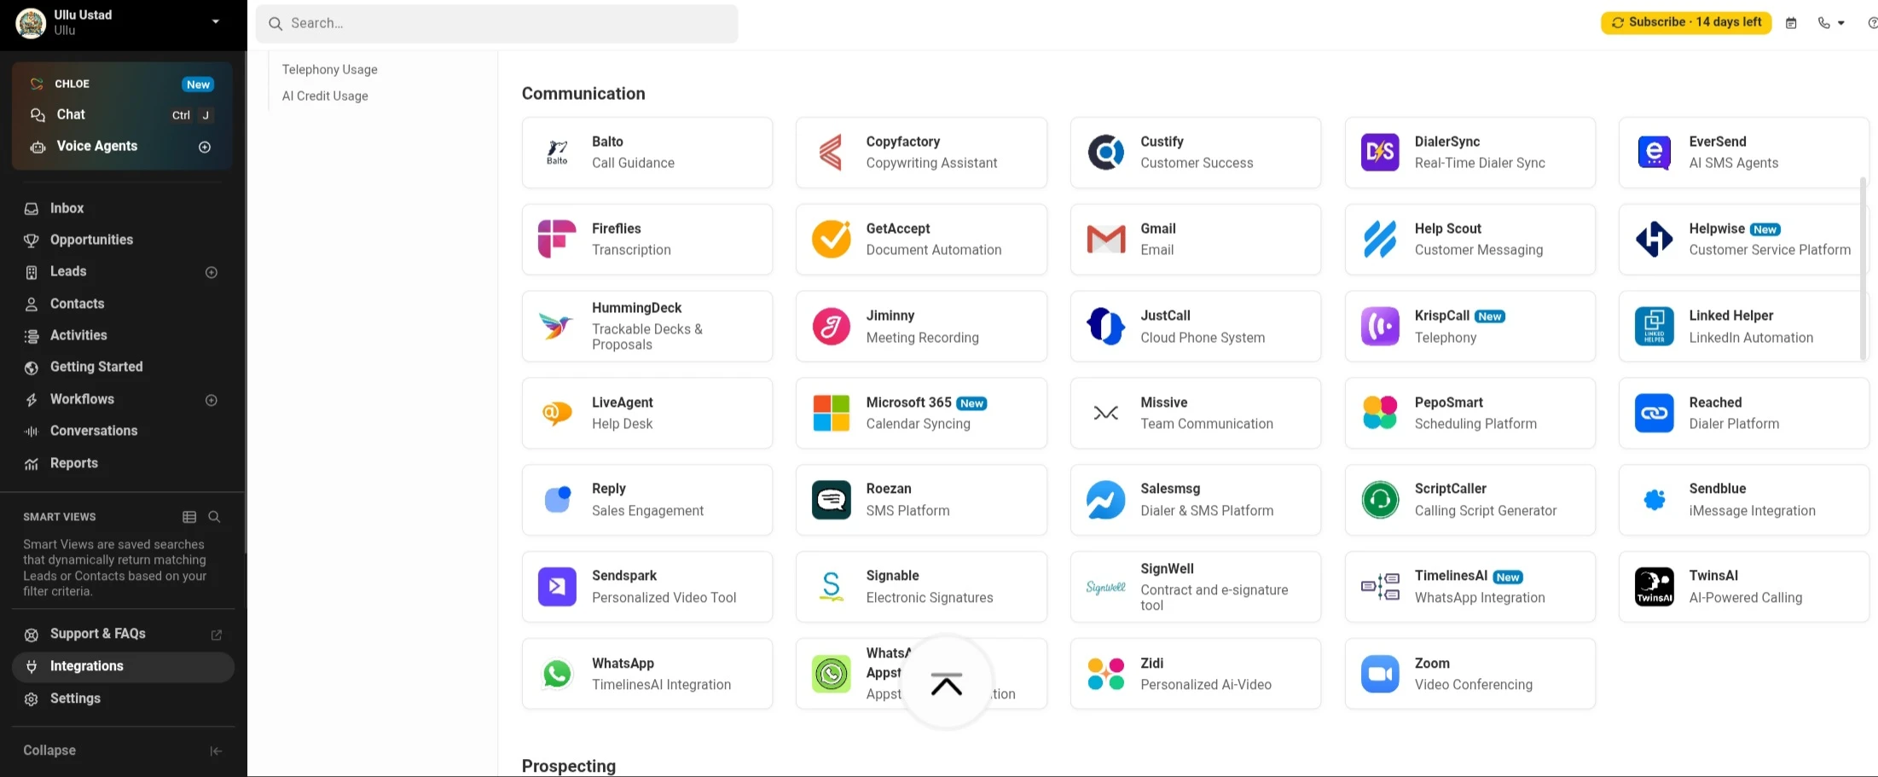Open the Balto Call Guidance integration icon
Viewport: 1878px width, 777px height.
coord(557,153)
